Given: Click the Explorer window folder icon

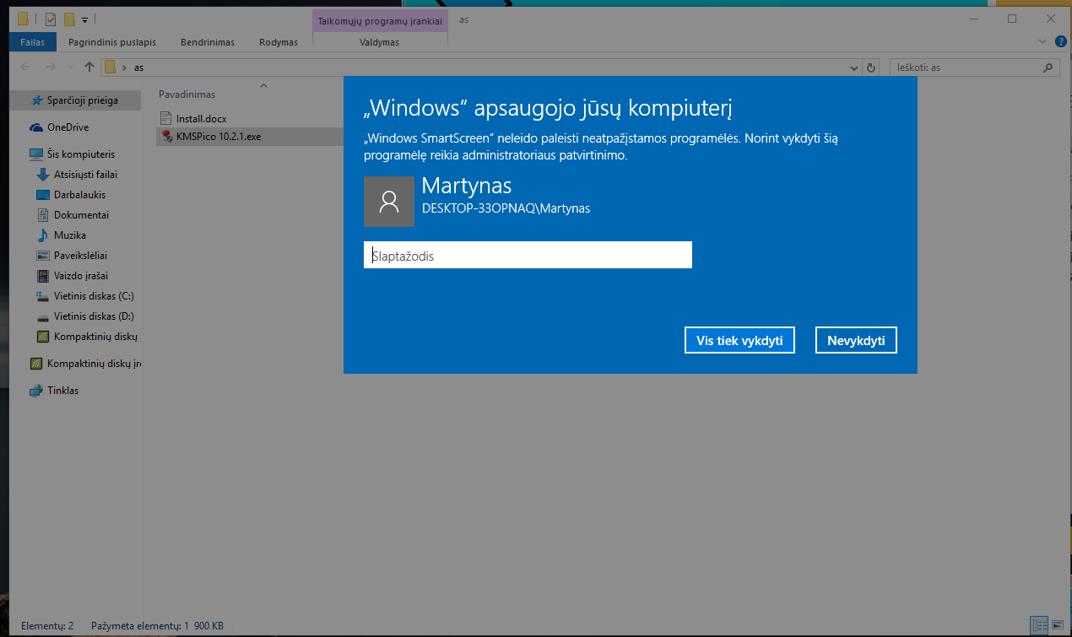Looking at the screenshot, I should click(23, 18).
